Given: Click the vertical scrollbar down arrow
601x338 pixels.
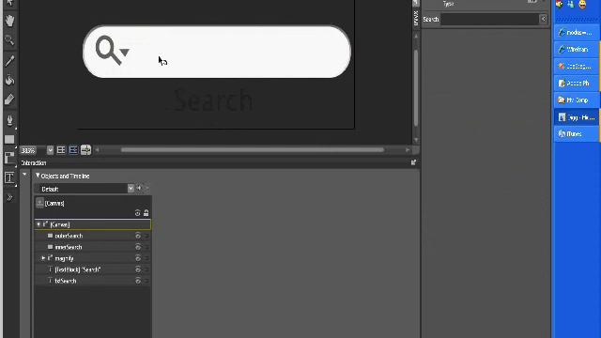Looking at the screenshot, I should tap(416, 140).
